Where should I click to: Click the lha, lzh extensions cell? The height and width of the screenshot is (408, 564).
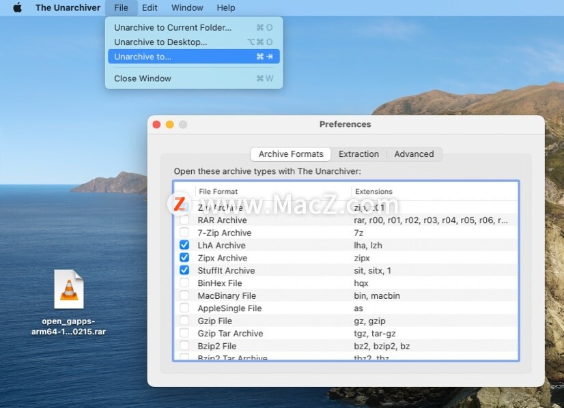[x=367, y=245]
